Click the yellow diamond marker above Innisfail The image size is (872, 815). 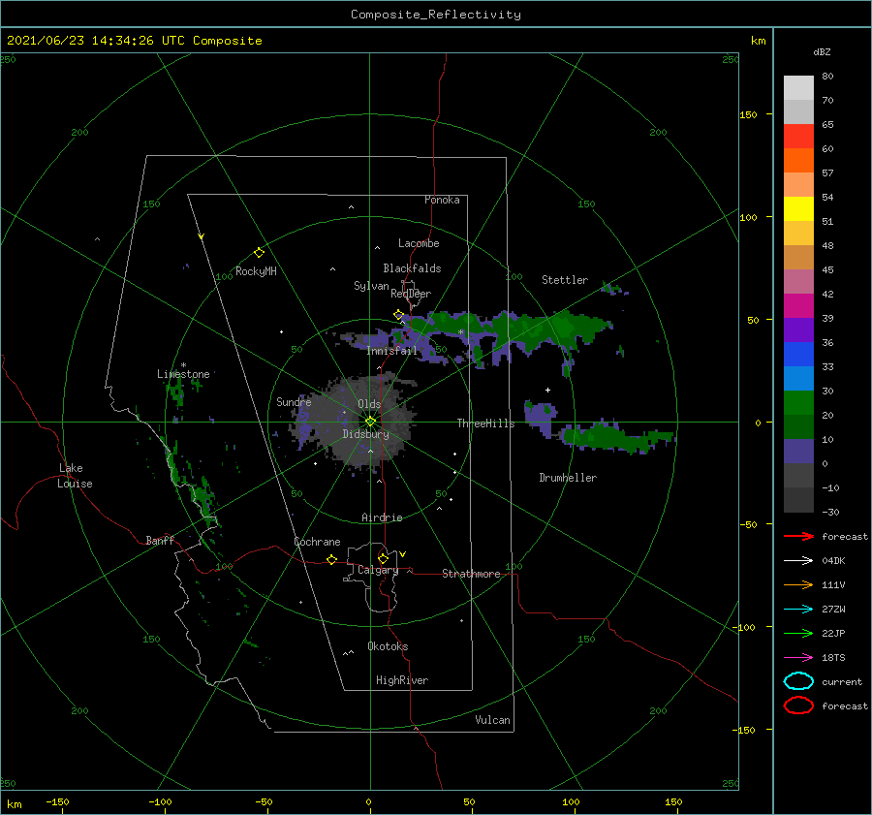tap(398, 315)
